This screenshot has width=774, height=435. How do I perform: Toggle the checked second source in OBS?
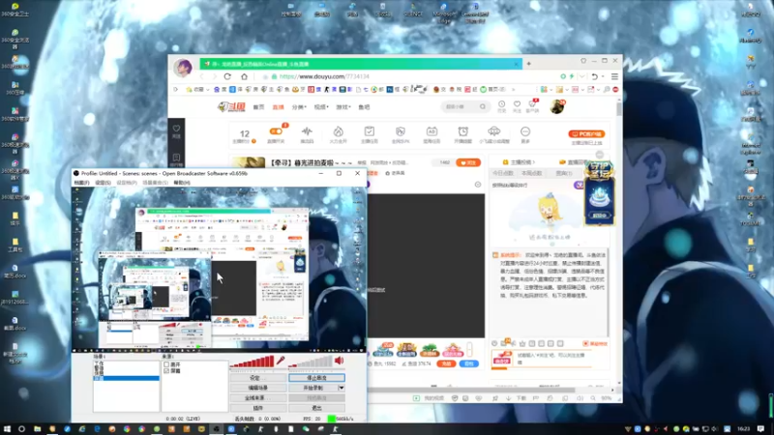click(x=166, y=370)
